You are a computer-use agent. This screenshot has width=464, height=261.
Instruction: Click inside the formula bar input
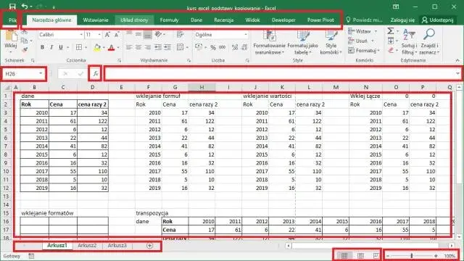(280, 73)
